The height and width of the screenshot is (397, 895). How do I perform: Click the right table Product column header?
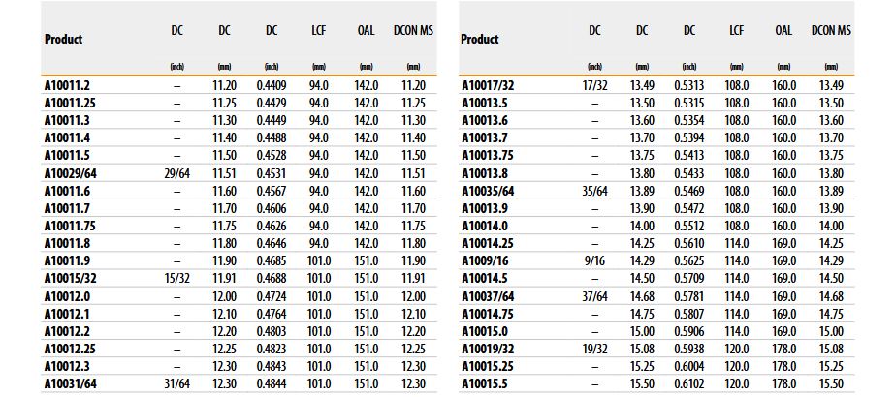pyautogui.click(x=479, y=40)
